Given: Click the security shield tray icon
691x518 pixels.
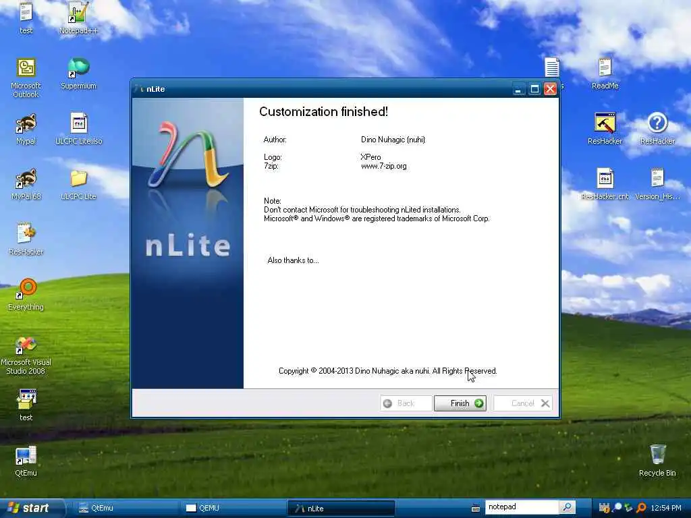Looking at the screenshot, I should tap(604, 508).
